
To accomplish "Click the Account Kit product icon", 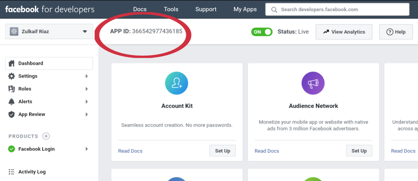I will 176,83.
